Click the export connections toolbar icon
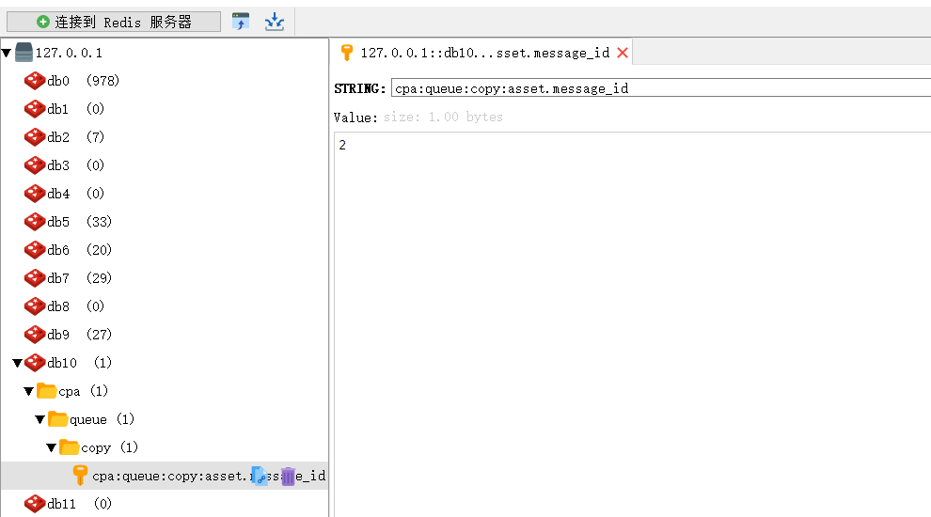931x517 pixels. click(x=241, y=22)
